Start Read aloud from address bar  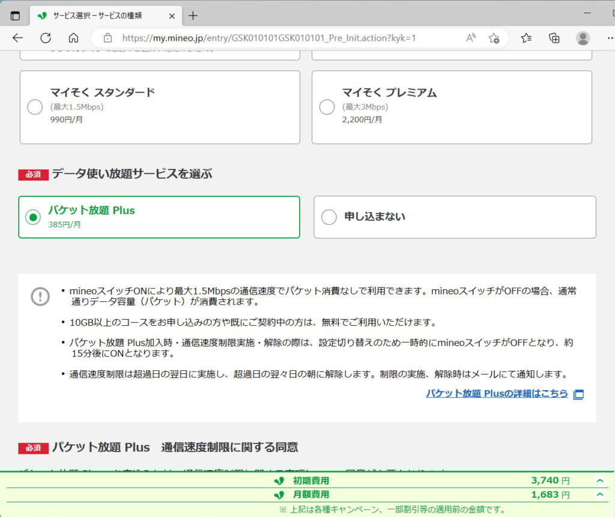tap(471, 38)
